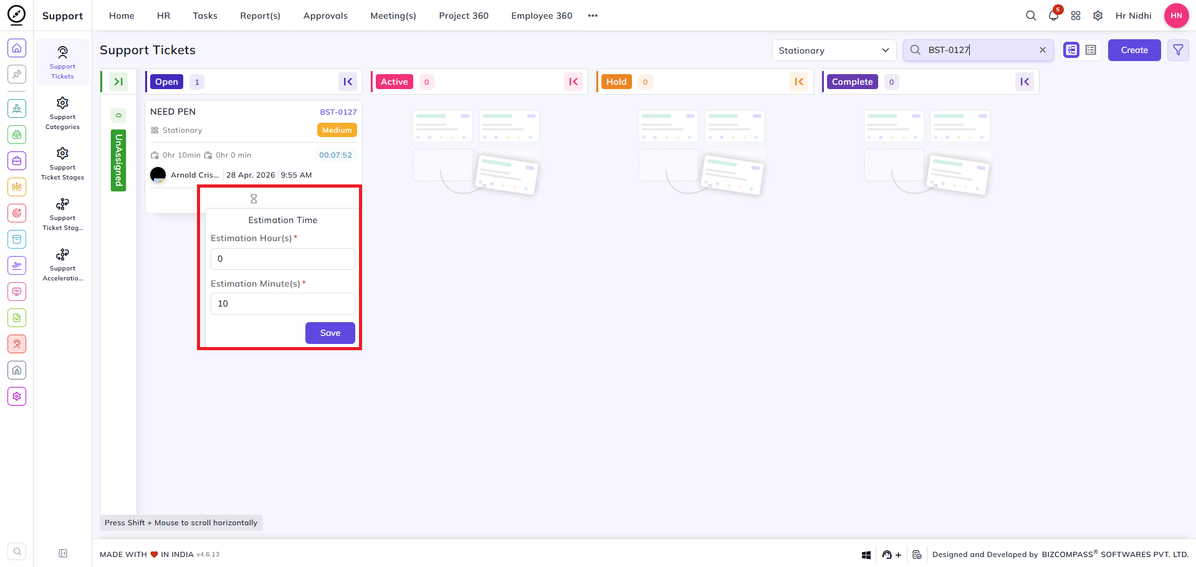This screenshot has width=1196, height=567.
Task: Click the support agent plus icon in footer
Action: pyautogui.click(x=891, y=555)
